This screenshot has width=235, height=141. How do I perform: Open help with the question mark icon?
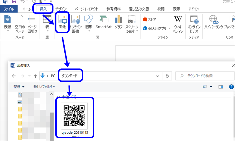[231, 87]
